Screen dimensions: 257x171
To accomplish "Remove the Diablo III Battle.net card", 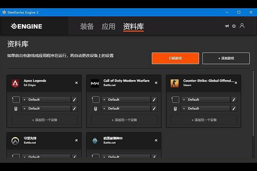I will tap(156, 141).
